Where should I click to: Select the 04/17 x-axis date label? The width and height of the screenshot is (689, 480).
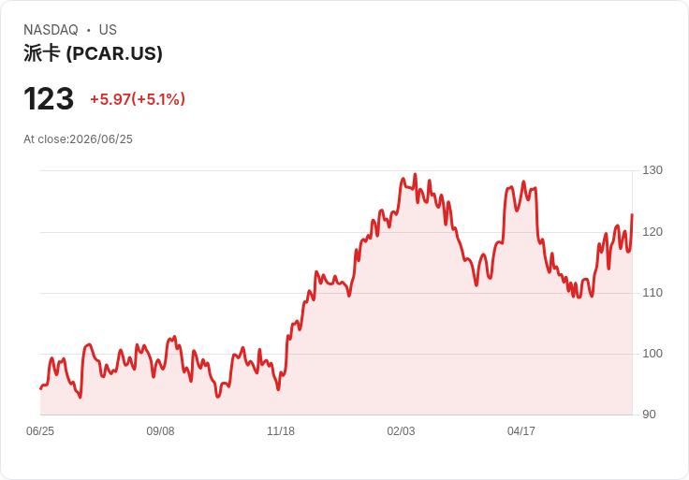tap(521, 431)
